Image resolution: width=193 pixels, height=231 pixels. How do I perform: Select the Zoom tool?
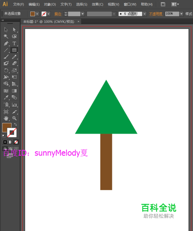pyautogui.click(x=14, y=118)
